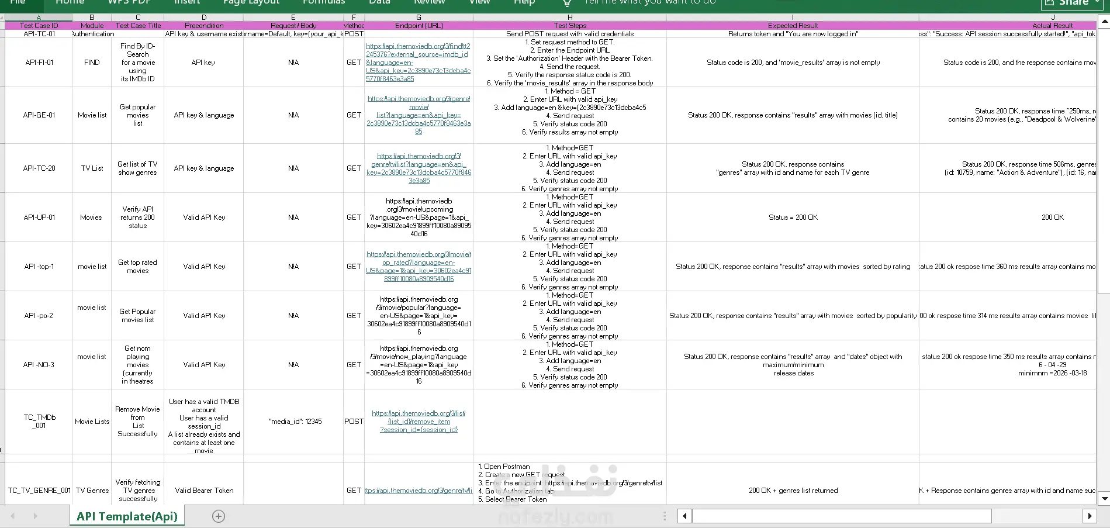This screenshot has height=528, width=1110.
Task: Click the next sheet navigation arrow
Action: 35,516
